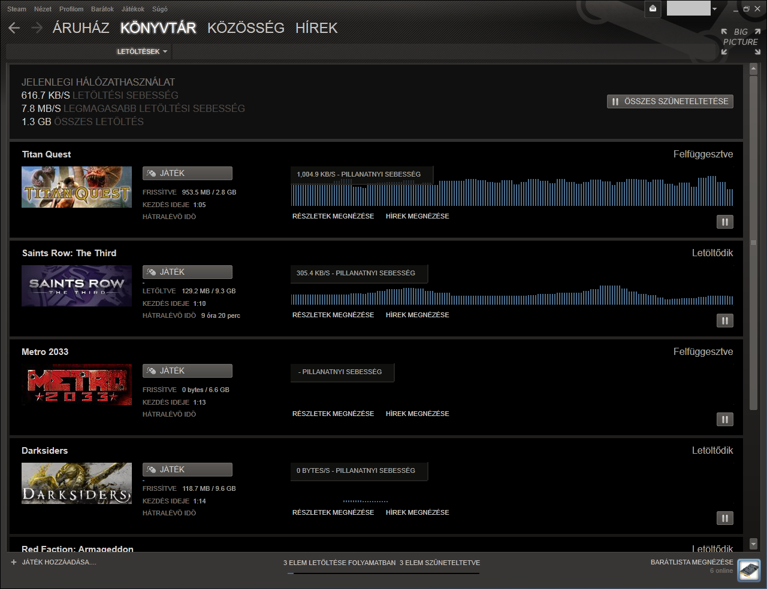The height and width of the screenshot is (589, 767).
Task: Open the Saints Row JÁTÉK button
Action: click(x=188, y=272)
